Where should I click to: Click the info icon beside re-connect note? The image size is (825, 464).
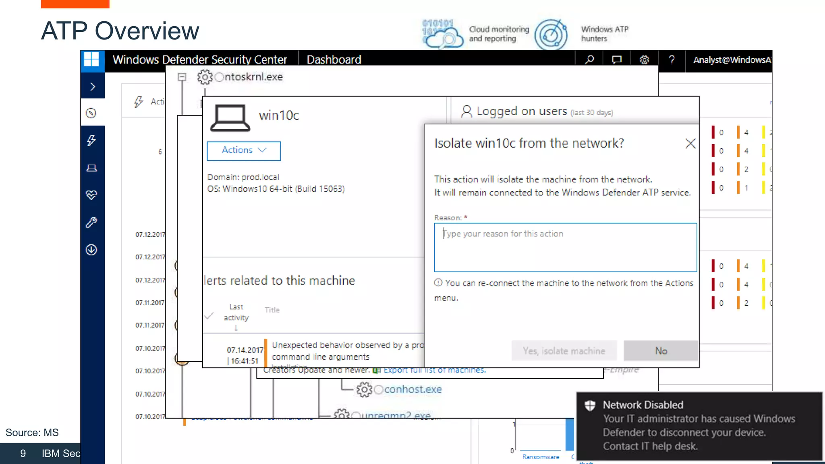(x=438, y=283)
